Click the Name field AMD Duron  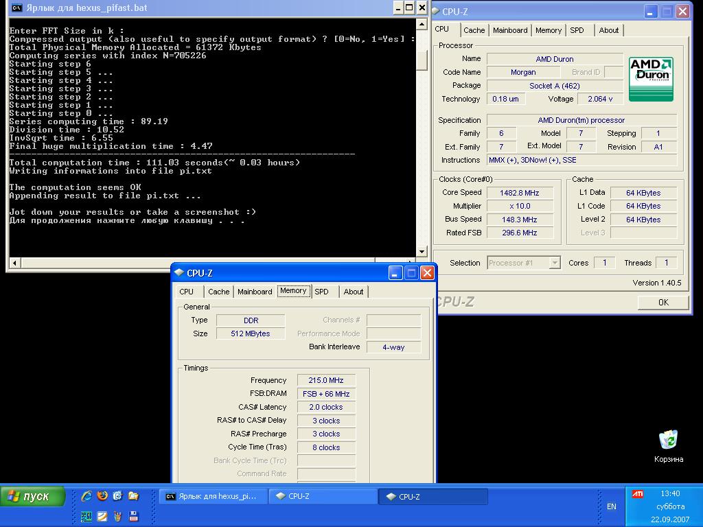coord(555,59)
